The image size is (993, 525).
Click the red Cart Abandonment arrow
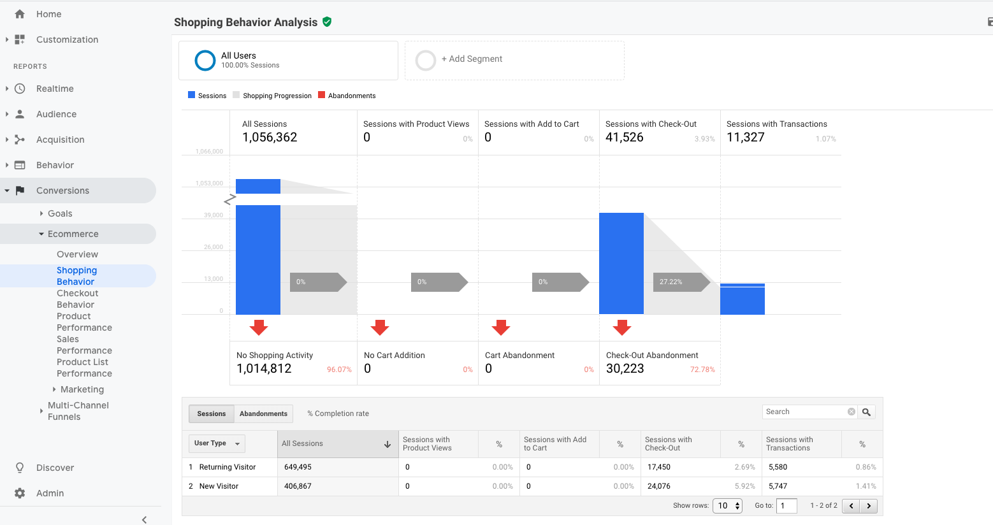501,327
